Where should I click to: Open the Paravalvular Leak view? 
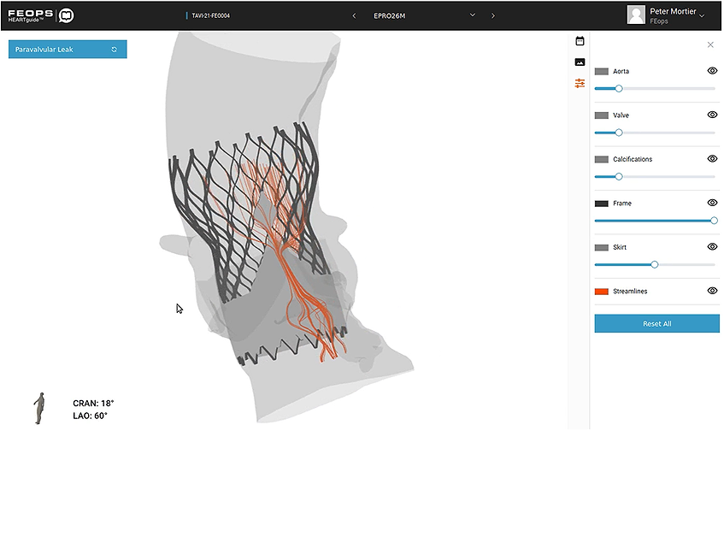[x=60, y=49]
